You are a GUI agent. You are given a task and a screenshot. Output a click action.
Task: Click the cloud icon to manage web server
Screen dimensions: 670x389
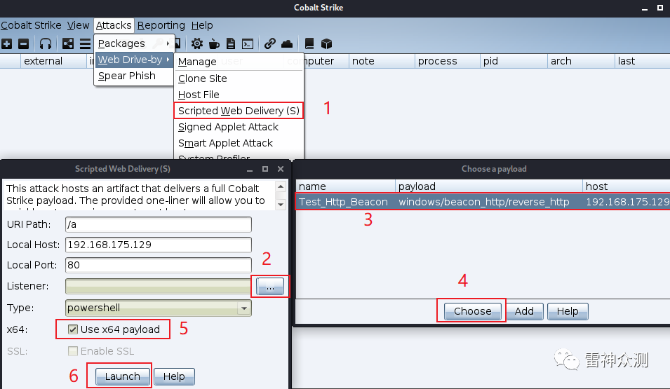point(287,43)
